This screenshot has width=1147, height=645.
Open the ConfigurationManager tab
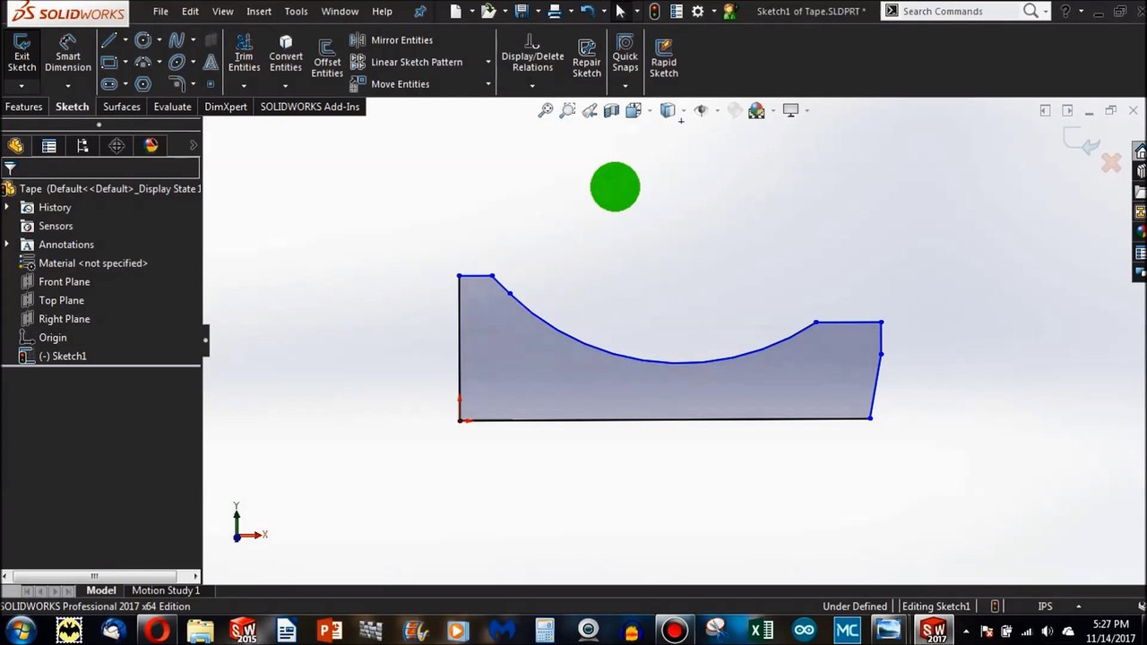coord(82,146)
